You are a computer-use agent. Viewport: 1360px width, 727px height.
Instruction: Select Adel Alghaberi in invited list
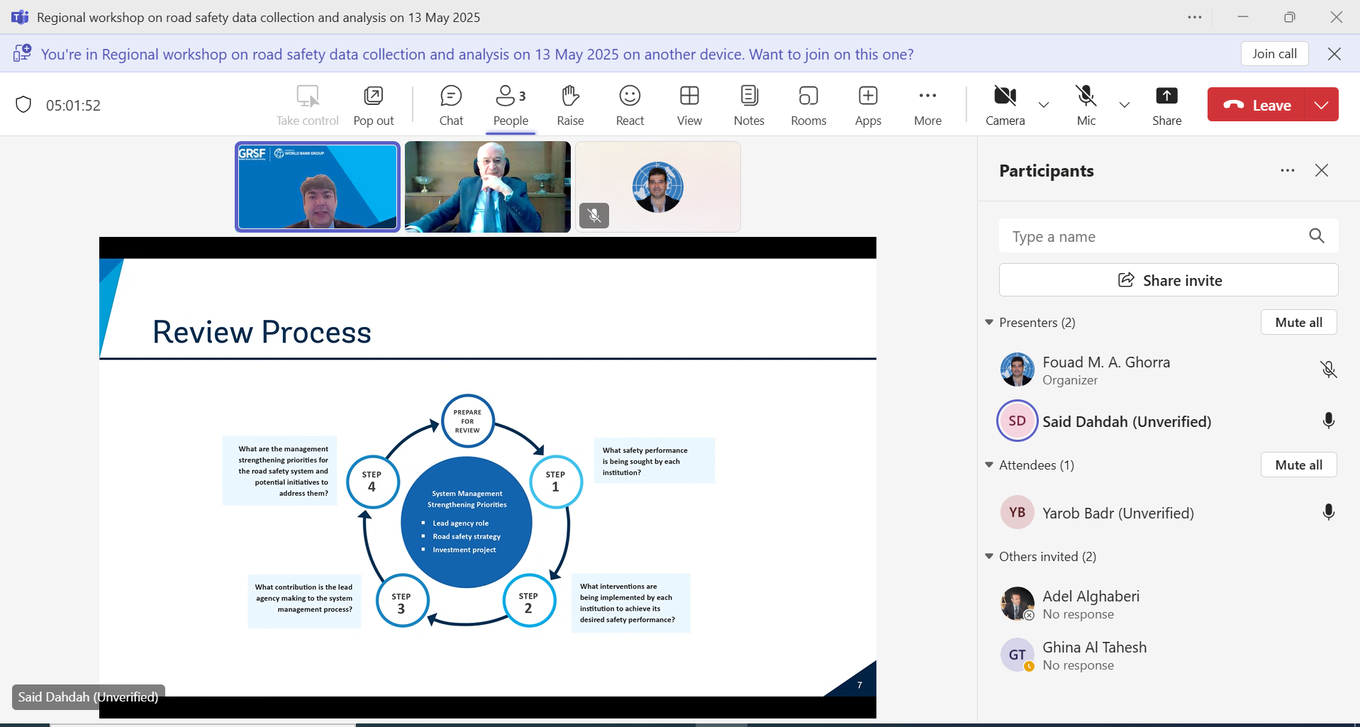pyautogui.click(x=1168, y=604)
